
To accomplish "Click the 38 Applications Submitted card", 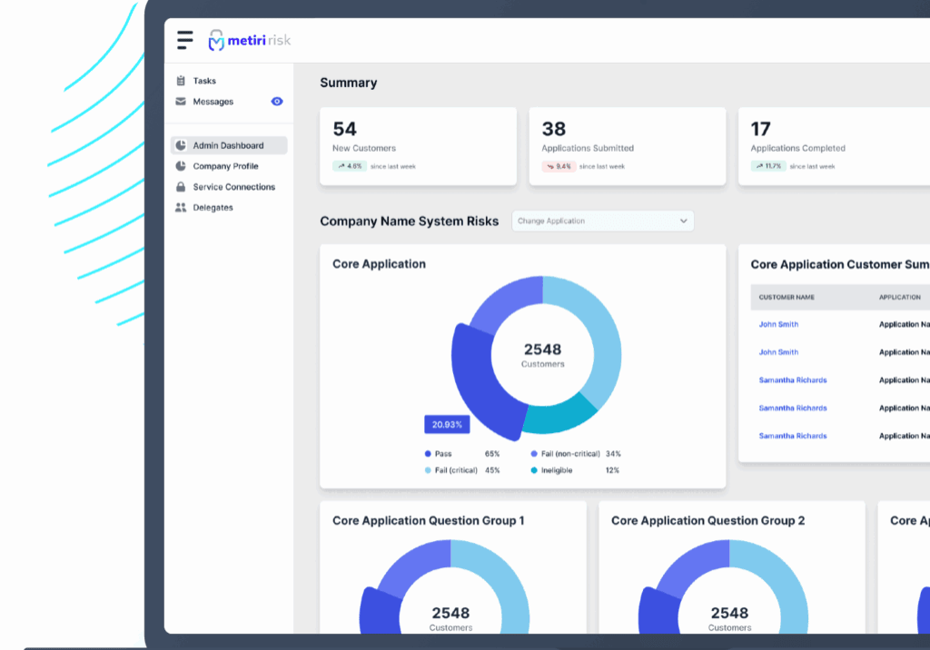I will [628, 146].
